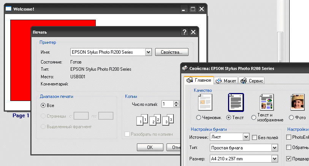Screen dimensions: 309x166
Task: Click the Welcome! window application icon
Action: click(8, 9)
